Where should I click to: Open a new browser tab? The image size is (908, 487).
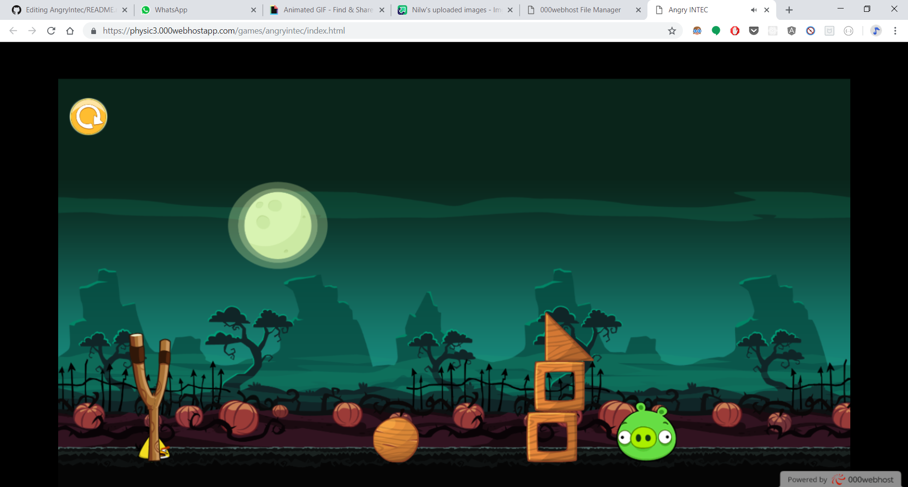pos(789,10)
